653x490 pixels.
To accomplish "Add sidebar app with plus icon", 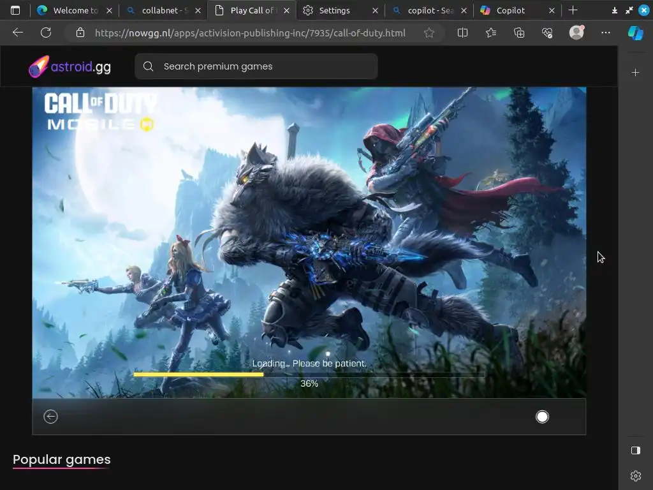I will click(x=636, y=73).
